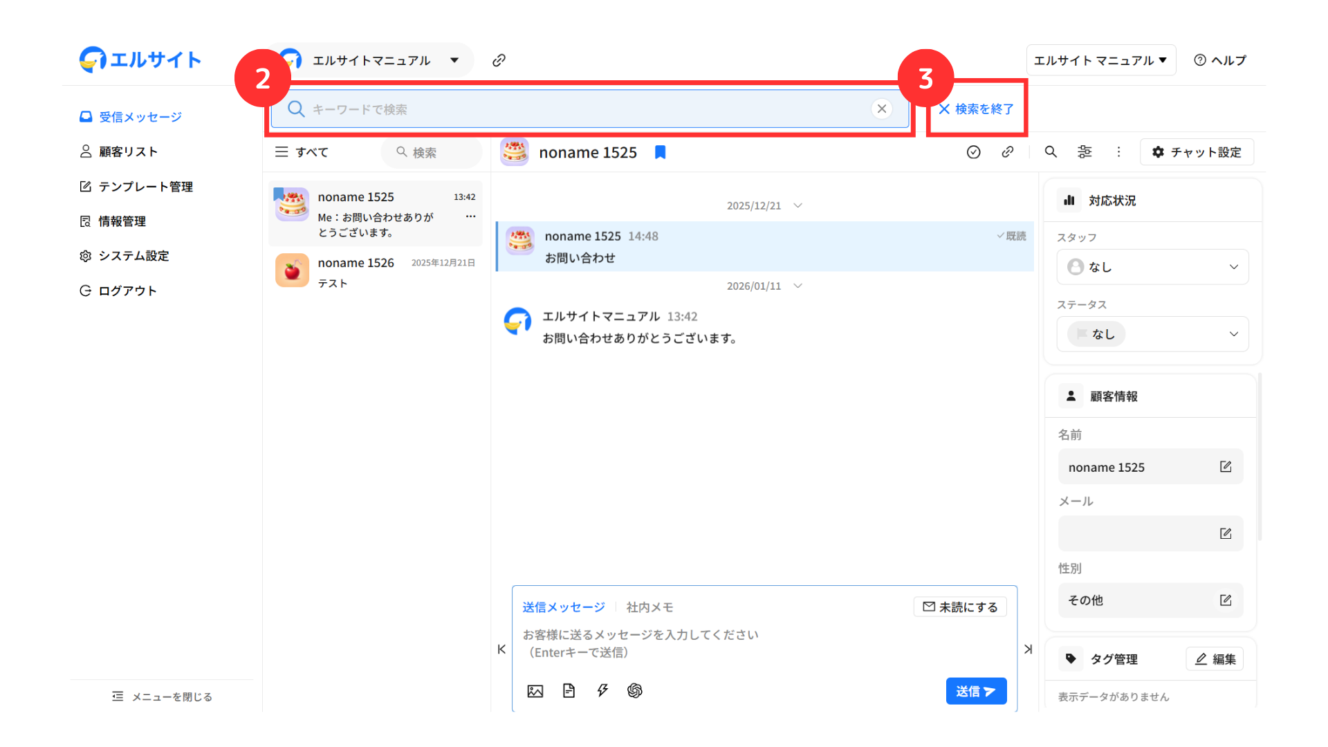Mark conversation as unread with 未読にする

tap(960, 607)
